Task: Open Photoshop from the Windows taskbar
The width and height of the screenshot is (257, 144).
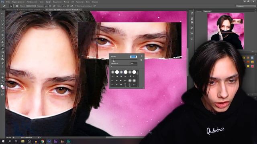Action: coord(49,141)
